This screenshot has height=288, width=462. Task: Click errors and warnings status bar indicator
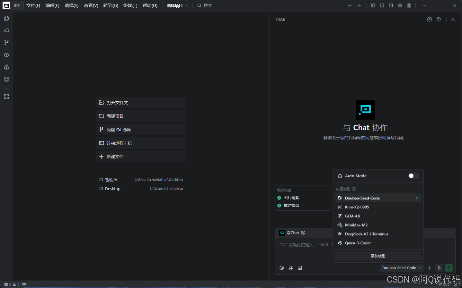click(x=12, y=284)
